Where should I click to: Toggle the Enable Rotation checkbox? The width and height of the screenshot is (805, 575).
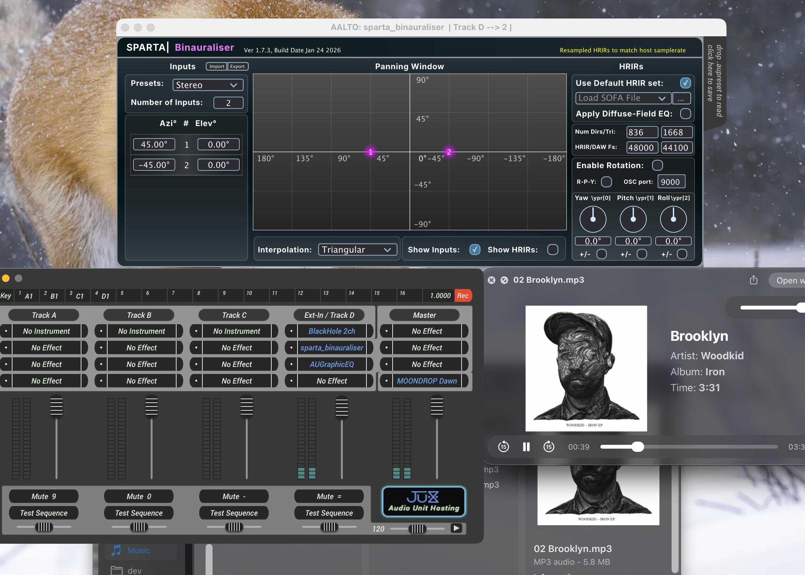coord(657,165)
